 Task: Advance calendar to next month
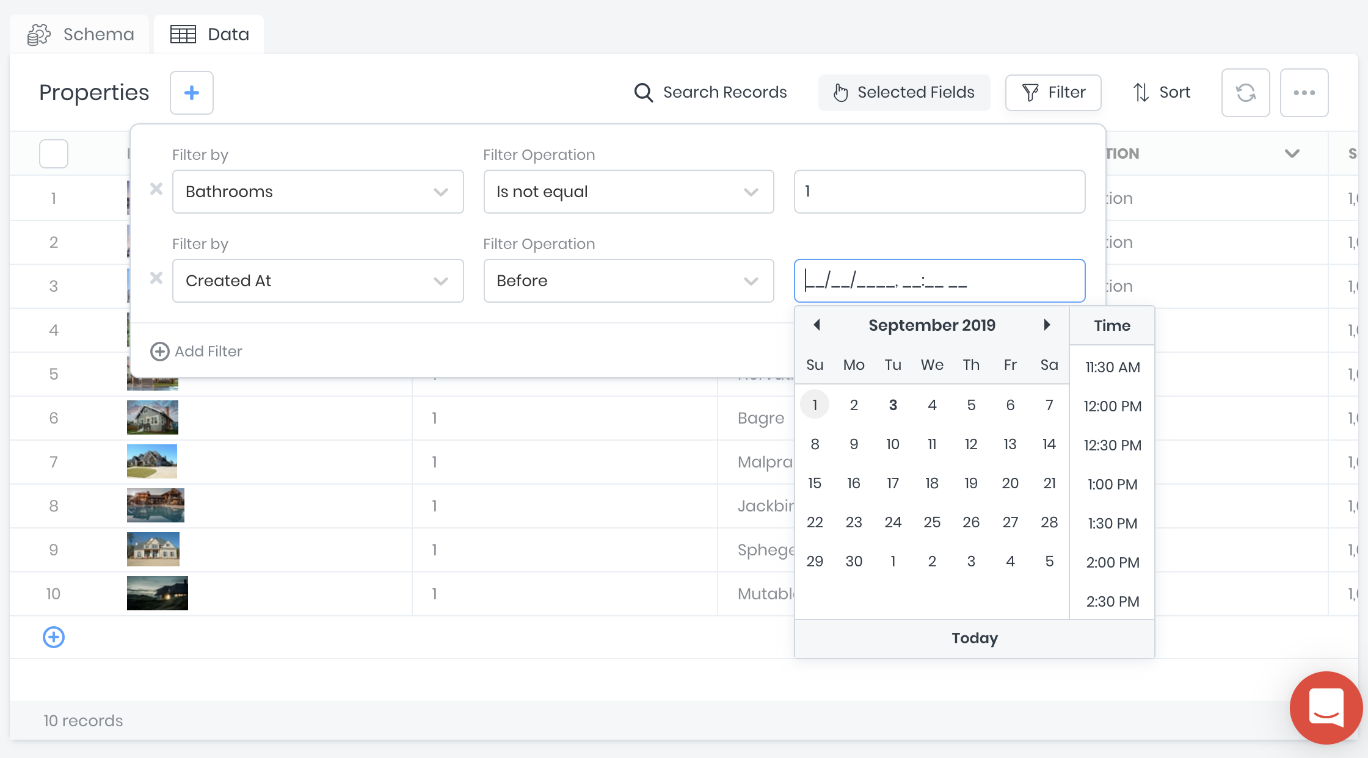tap(1047, 325)
